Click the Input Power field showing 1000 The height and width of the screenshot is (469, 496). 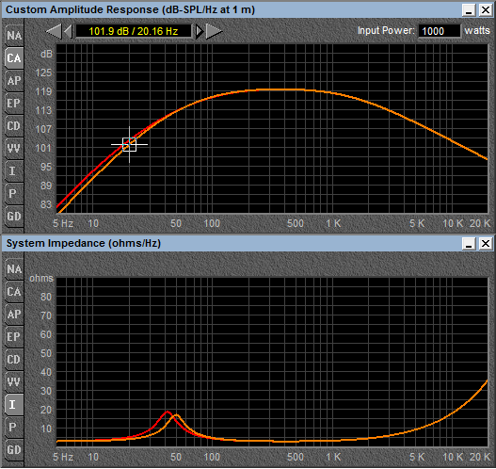point(440,31)
